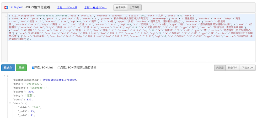Open the 示例1: JSON片段 example link
The height and width of the screenshot is (118, 257).
coord(67,8)
